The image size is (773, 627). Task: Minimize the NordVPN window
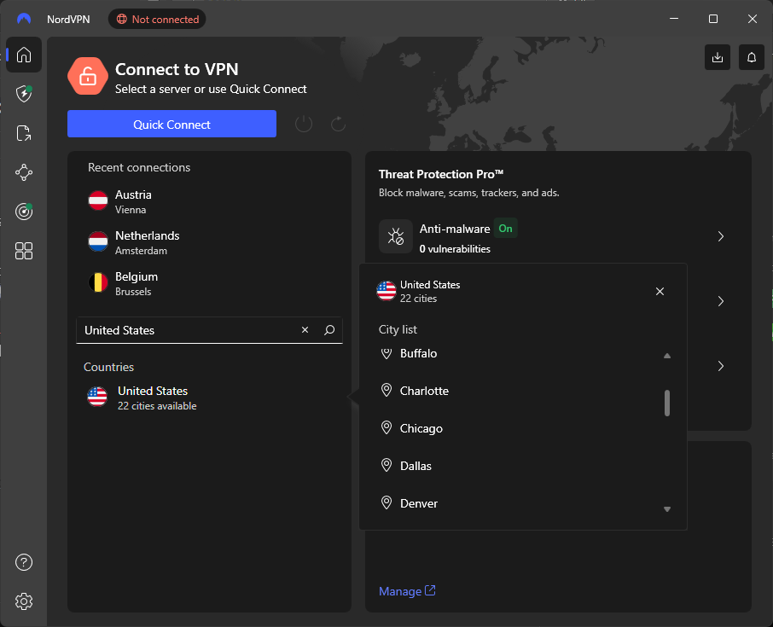click(x=674, y=19)
